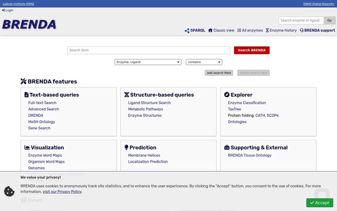Screen dimensions: 337x211
Task: Open BRENDA Tissue Ontology
Action: pos(249,155)
